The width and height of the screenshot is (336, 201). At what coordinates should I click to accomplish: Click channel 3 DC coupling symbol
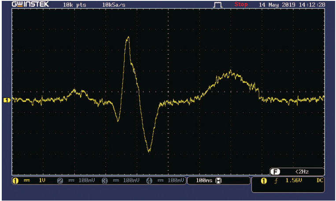click(116, 181)
